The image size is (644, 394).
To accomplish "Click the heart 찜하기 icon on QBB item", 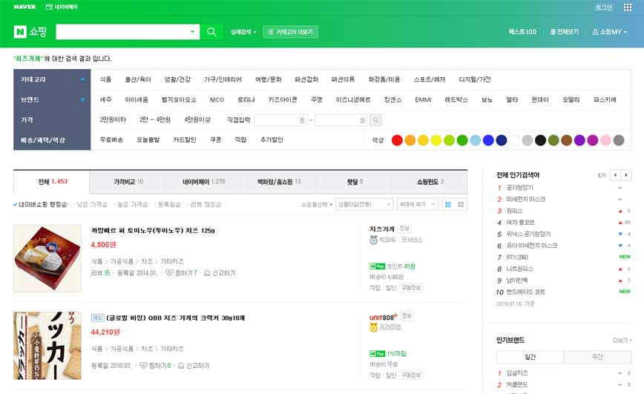I will (143, 365).
